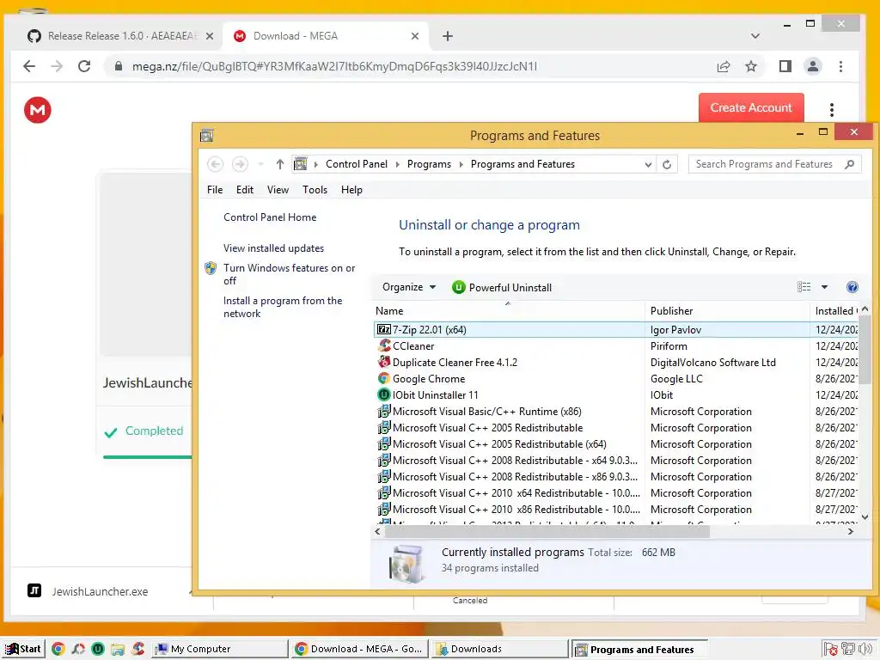Open the recent locations dropdown arrow
The height and width of the screenshot is (660, 880).
[261, 164]
